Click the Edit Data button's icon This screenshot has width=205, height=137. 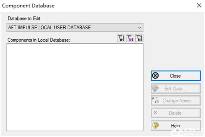[155, 88]
